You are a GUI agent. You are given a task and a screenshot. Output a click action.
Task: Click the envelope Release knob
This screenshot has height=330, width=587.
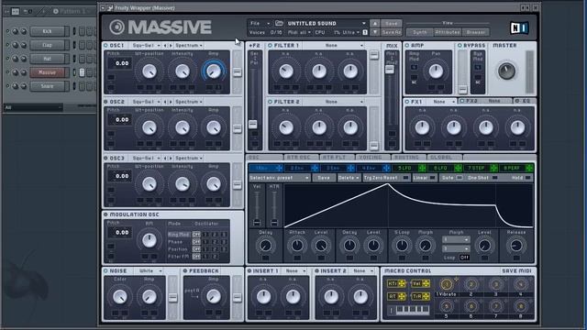tap(515, 246)
